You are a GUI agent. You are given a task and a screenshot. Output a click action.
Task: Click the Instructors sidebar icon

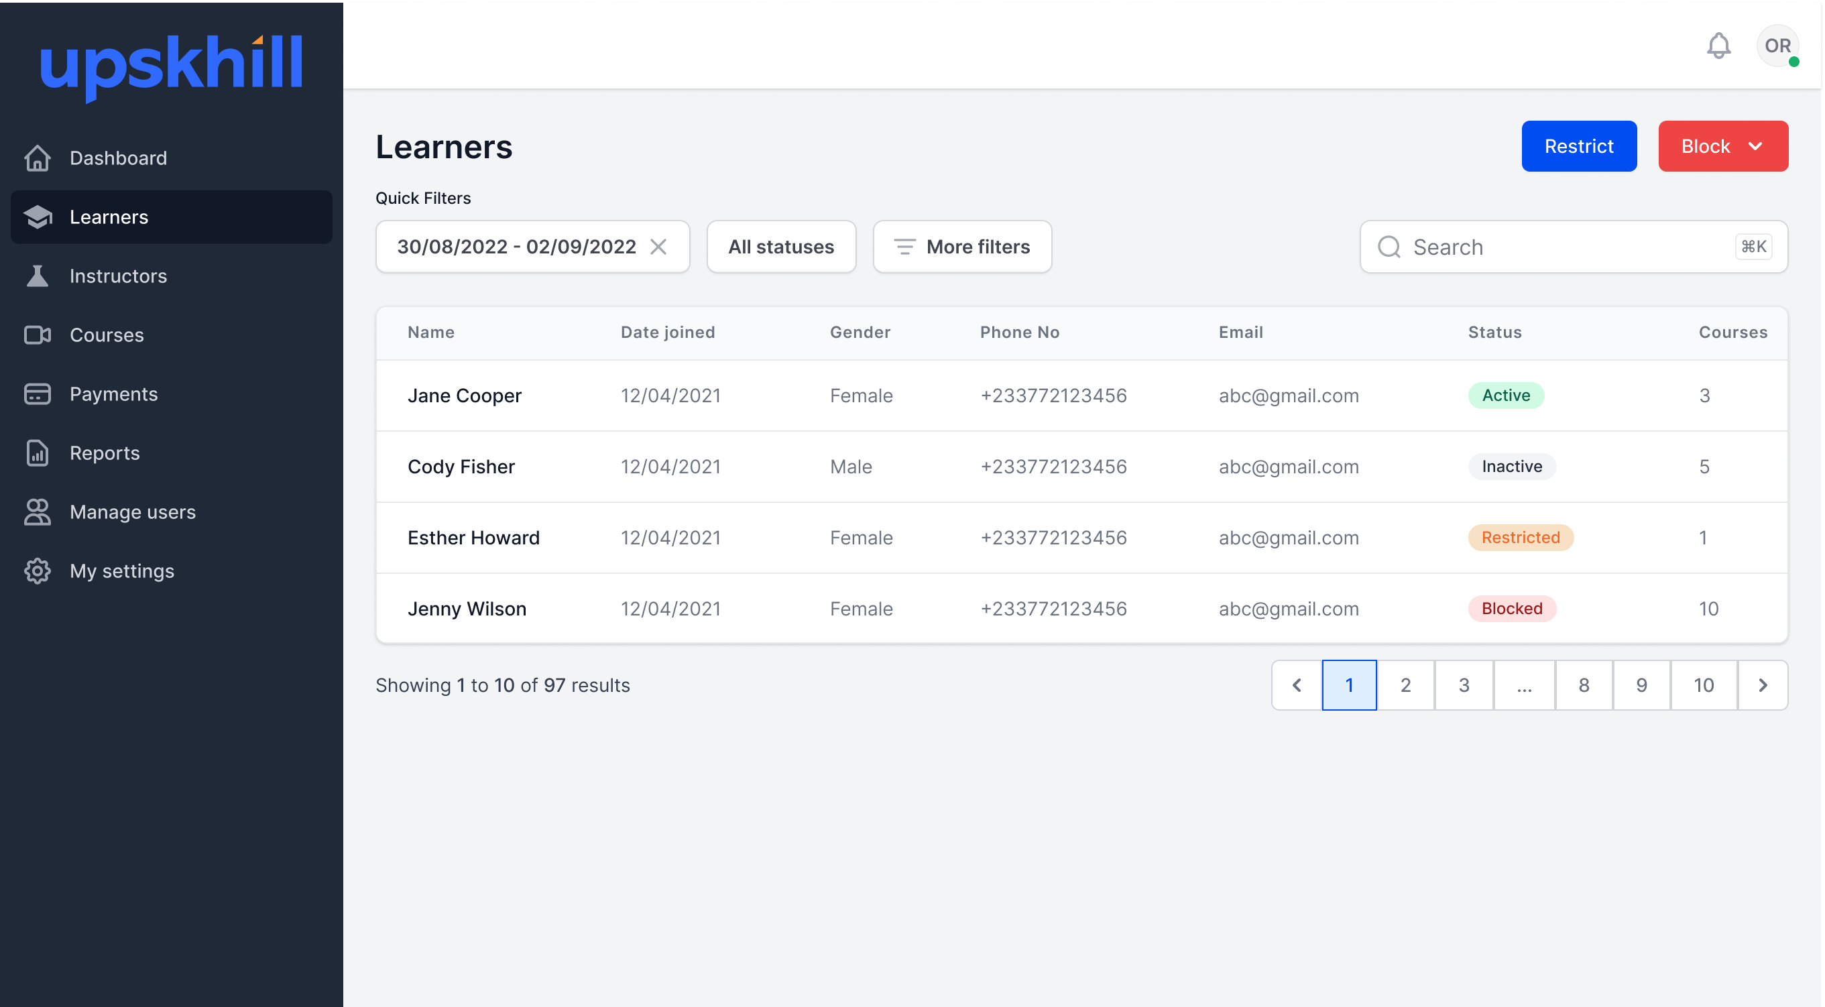click(37, 276)
